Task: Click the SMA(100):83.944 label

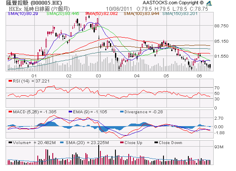Action: (142, 14)
